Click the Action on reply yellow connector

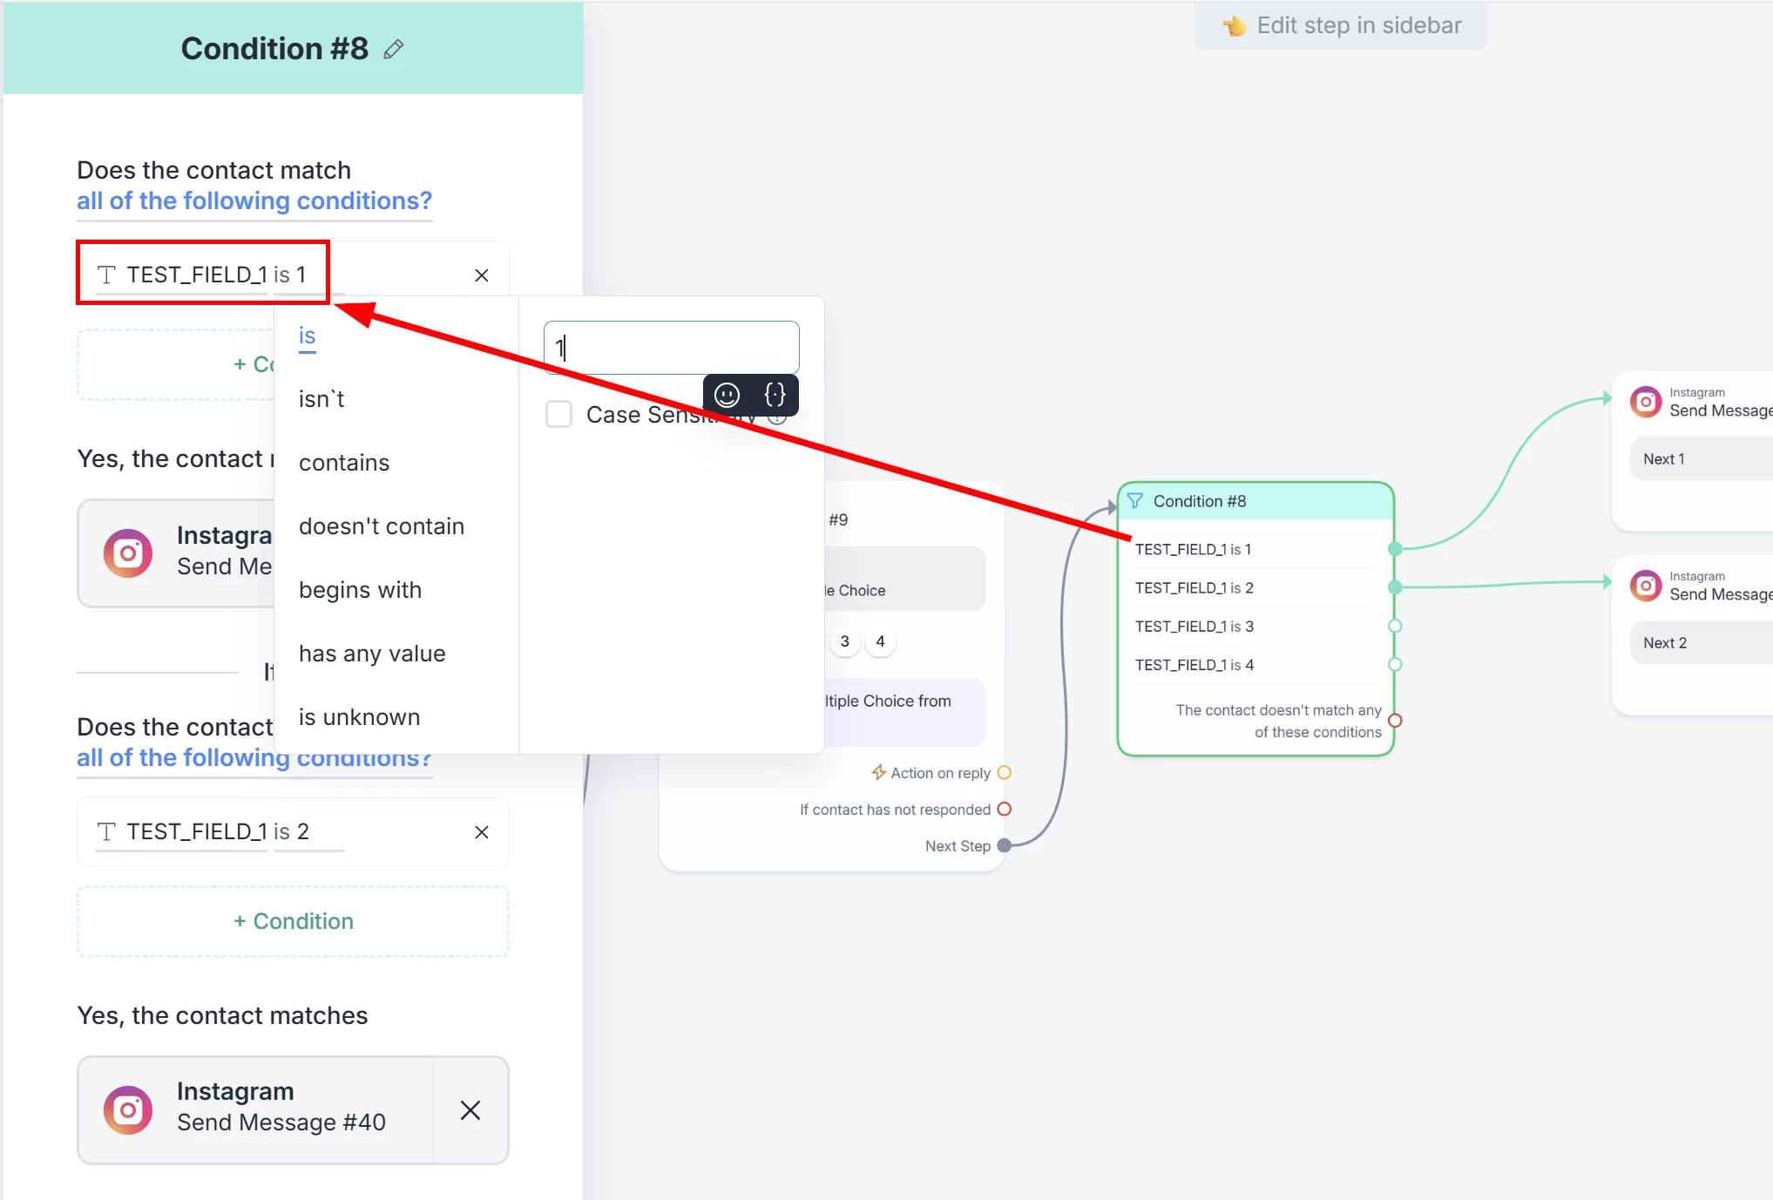1004,773
